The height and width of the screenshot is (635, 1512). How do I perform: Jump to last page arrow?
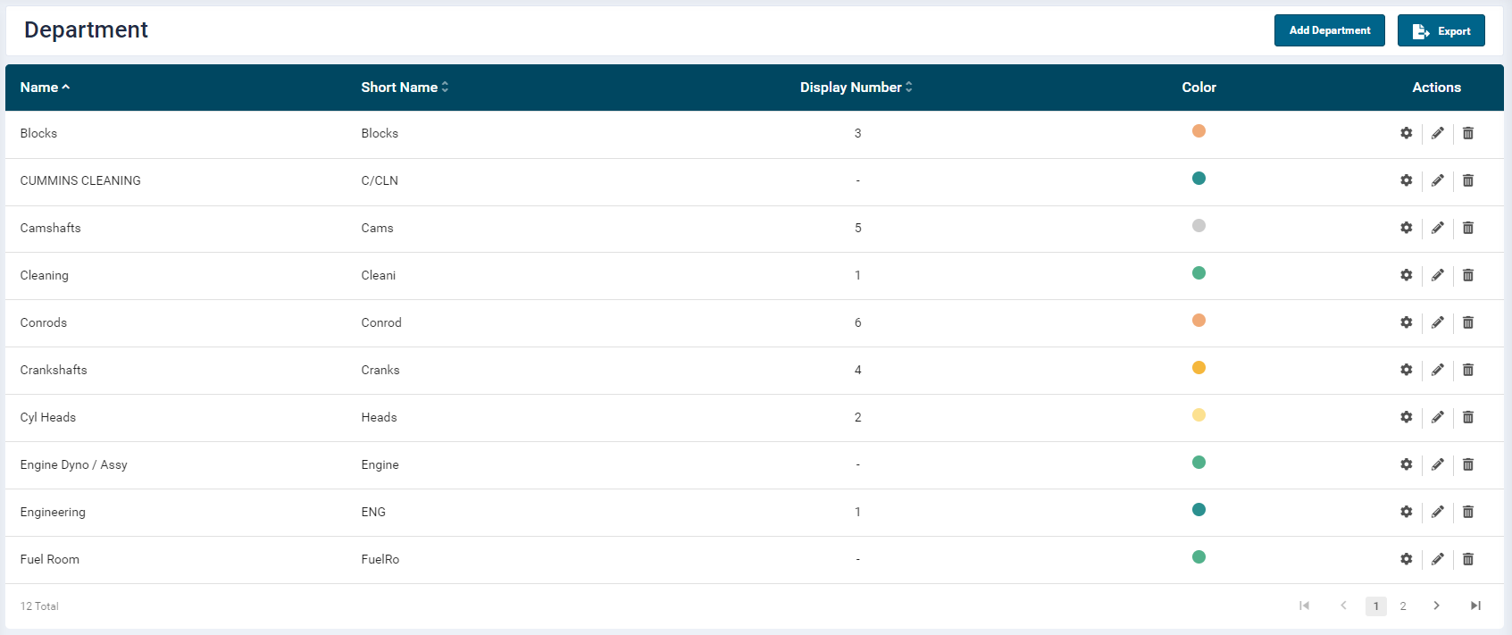tap(1475, 606)
